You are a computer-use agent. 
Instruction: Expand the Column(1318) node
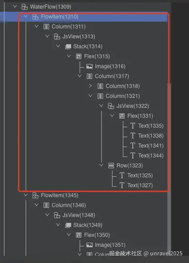90,86
